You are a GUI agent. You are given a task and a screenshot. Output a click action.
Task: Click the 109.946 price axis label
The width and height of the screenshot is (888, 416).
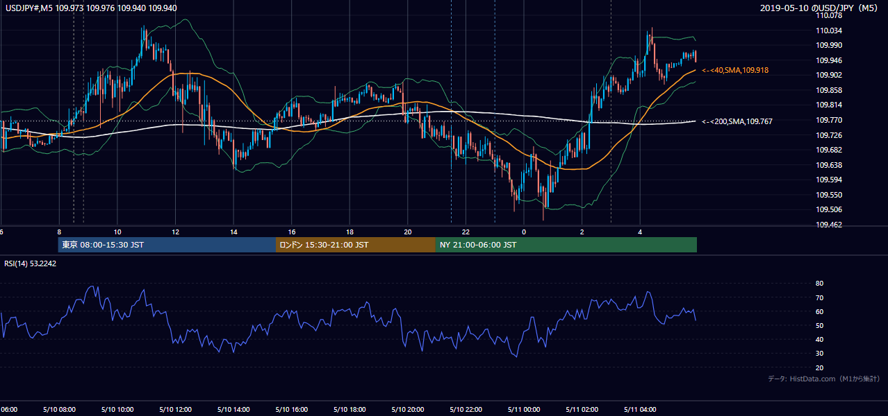[x=830, y=60]
